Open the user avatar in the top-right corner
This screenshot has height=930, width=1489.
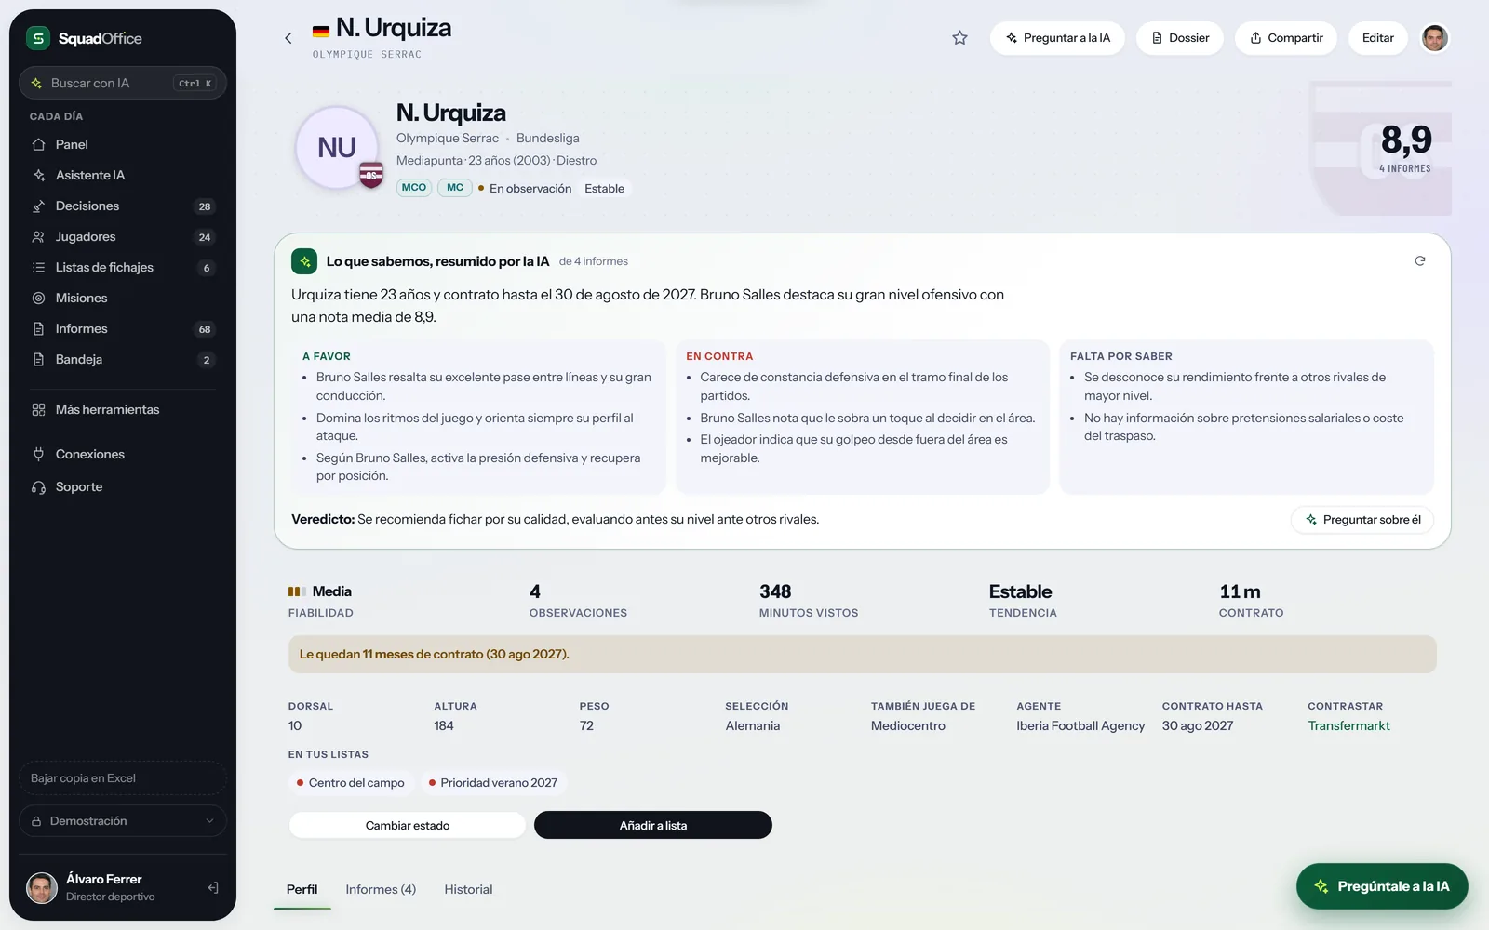pos(1434,38)
